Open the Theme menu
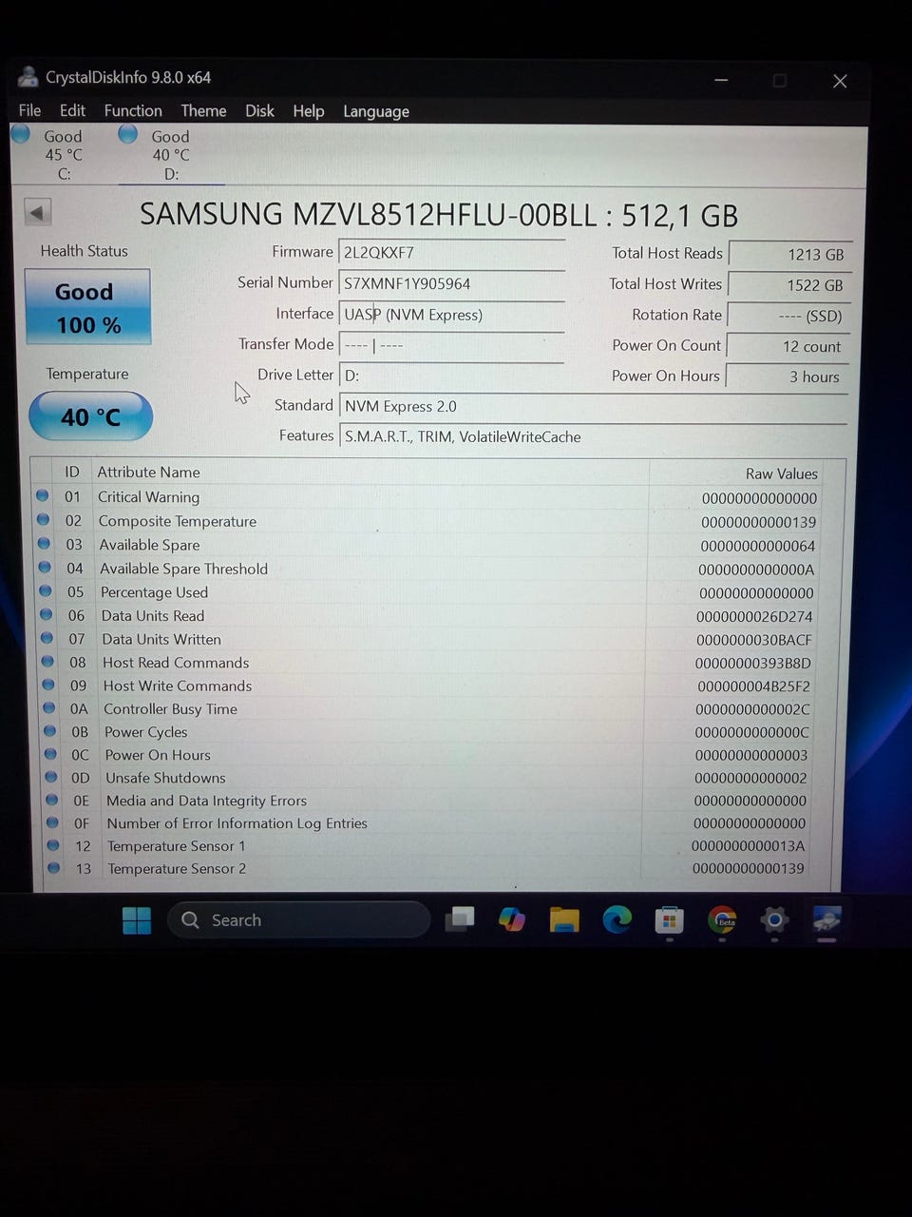Viewport: 912px width, 1217px height. tap(203, 110)
